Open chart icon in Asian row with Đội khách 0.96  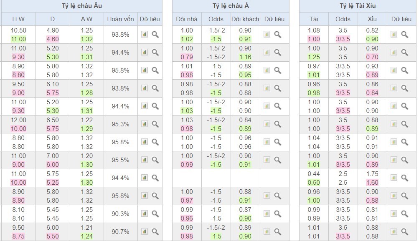(x=267, y=142)
